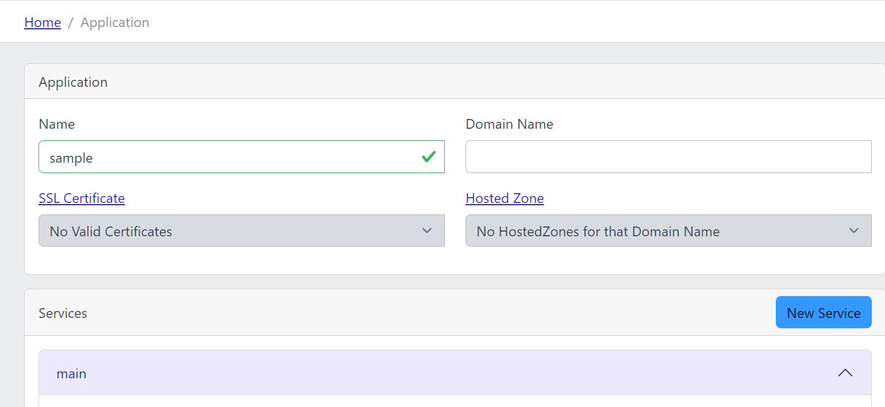Click the breadcrumb separator slash
This screenshot has height=407, width=885.
[70, 22]
